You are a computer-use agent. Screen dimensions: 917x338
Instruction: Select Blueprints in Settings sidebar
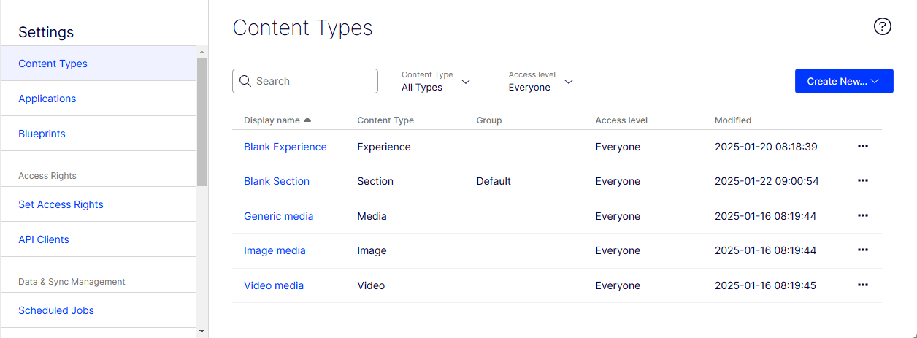(42, 134)
